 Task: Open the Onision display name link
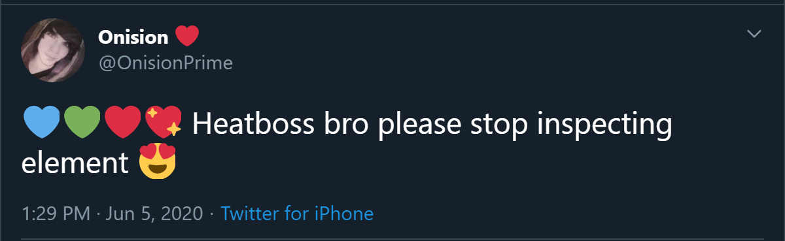pyautogui.click(x=133, y=38)
